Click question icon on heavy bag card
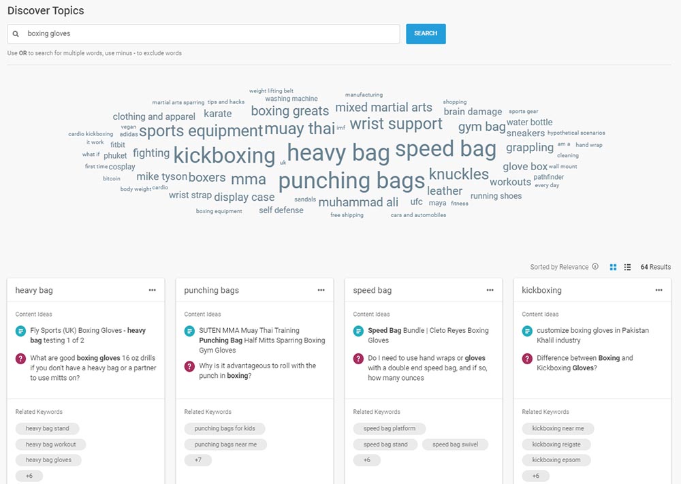Viewport: 681px width, 484px height. 20,359
